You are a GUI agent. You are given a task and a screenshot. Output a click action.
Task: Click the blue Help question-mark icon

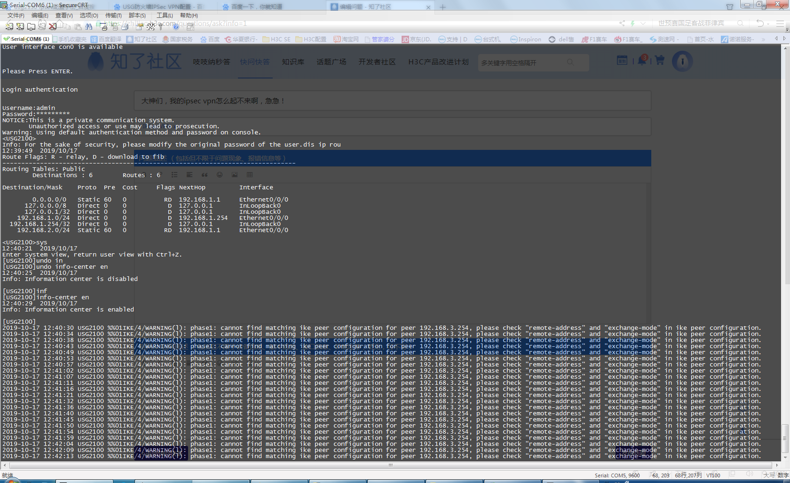[176, 27]
